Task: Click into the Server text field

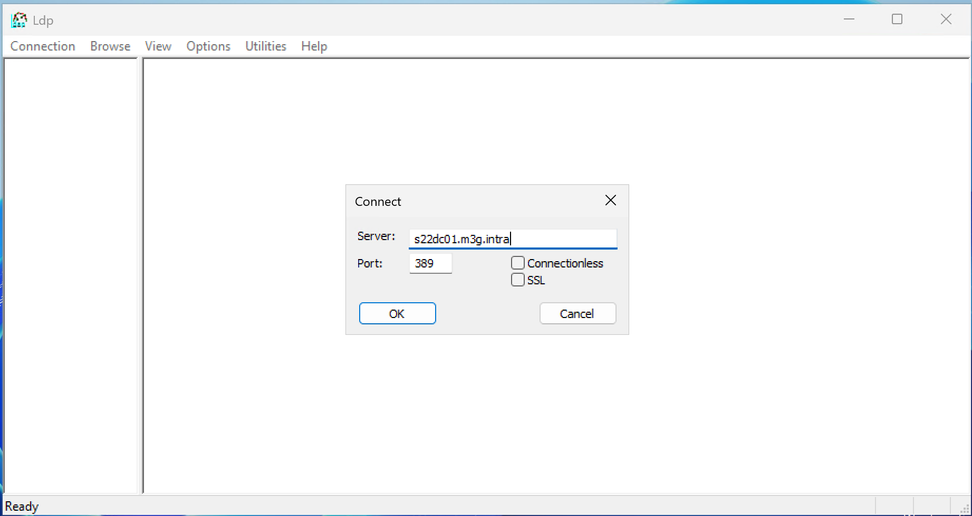Action: point(559,239)
